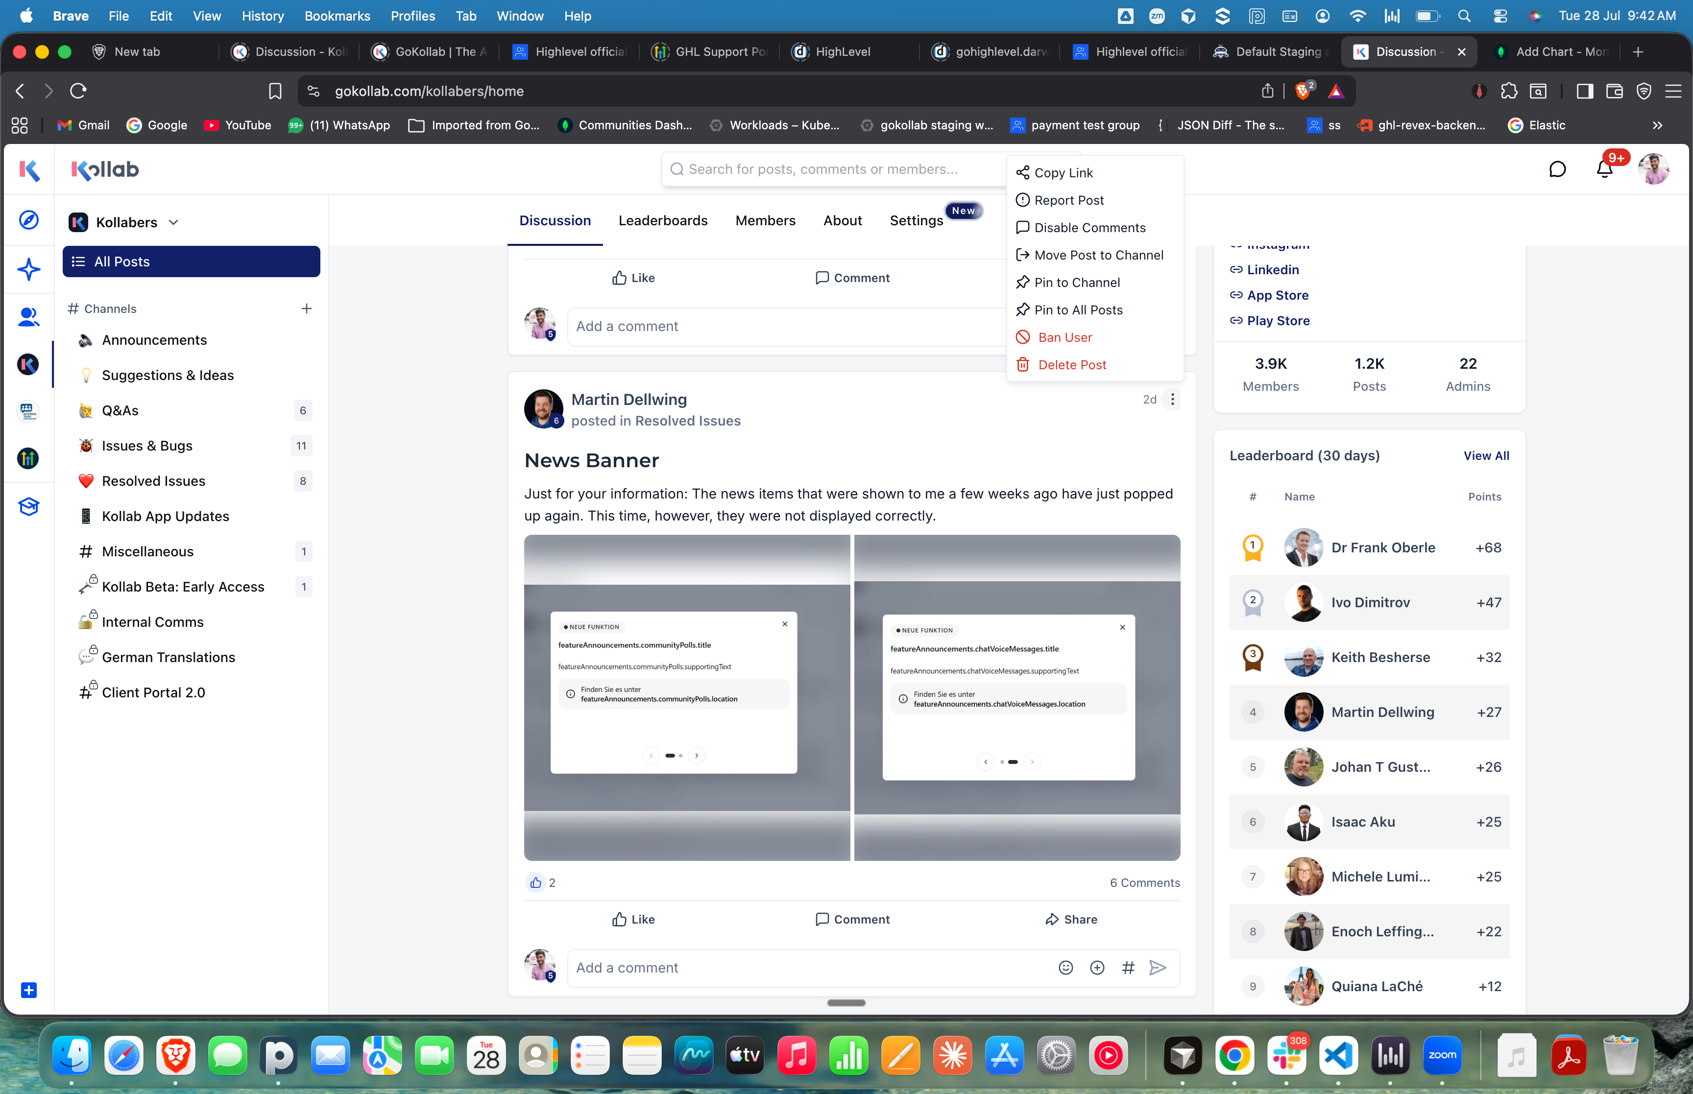Image resolution: width=1693 pixels, height=1094 pixels.
Task: Open the sparkle star icon in the left rail
Action: pyautogui.click(x=28, y=270)
